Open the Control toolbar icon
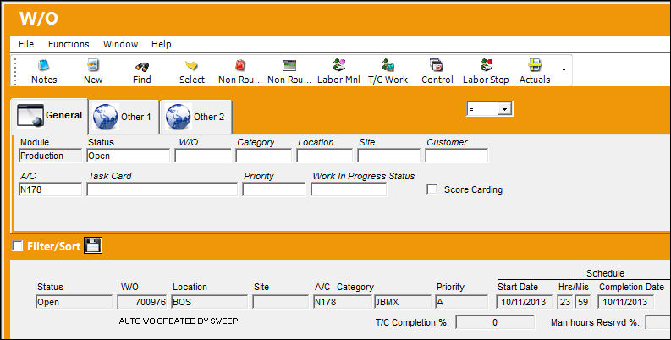Image resolution: width=671 pixels, height=340 pixels. pos(437,65)
